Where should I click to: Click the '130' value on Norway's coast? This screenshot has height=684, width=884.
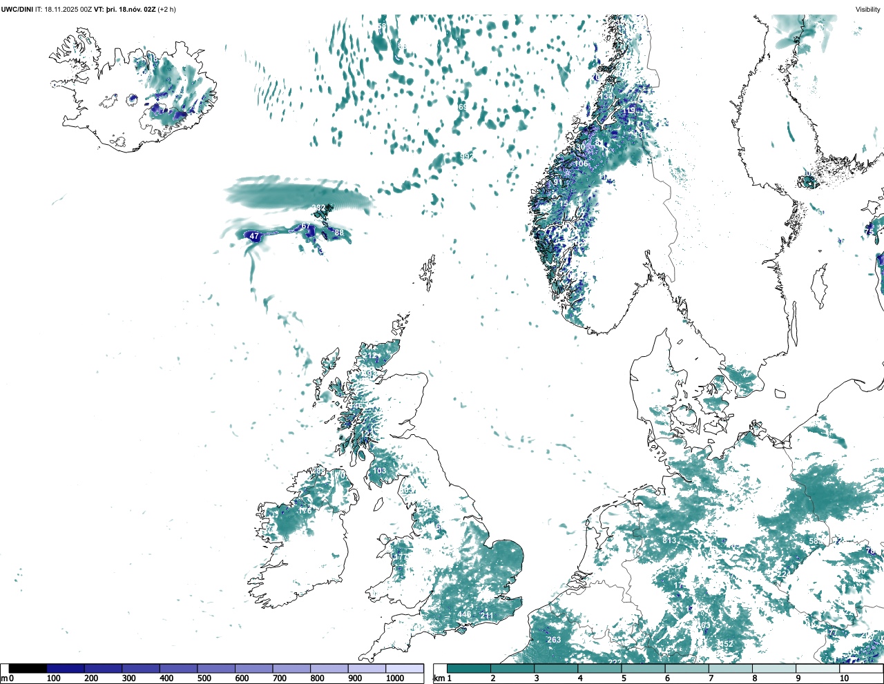click(x=578, y=147)
